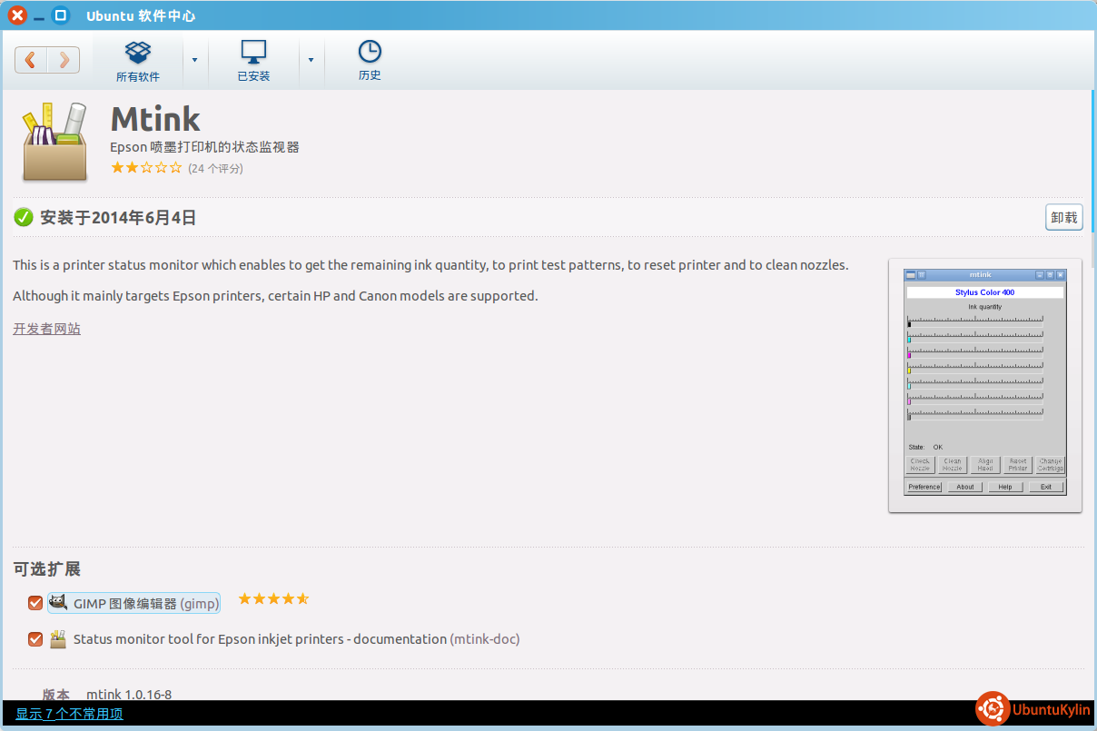The height and width of the screenshot is (731, 1097).
Task: Open the History (历史) clock icon
Action: point(370,52)
